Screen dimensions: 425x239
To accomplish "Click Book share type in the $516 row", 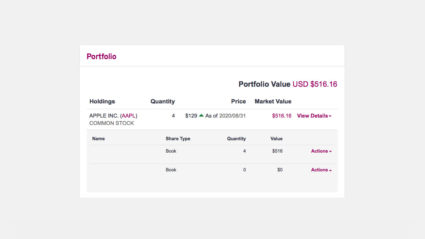I will [171, 151].
